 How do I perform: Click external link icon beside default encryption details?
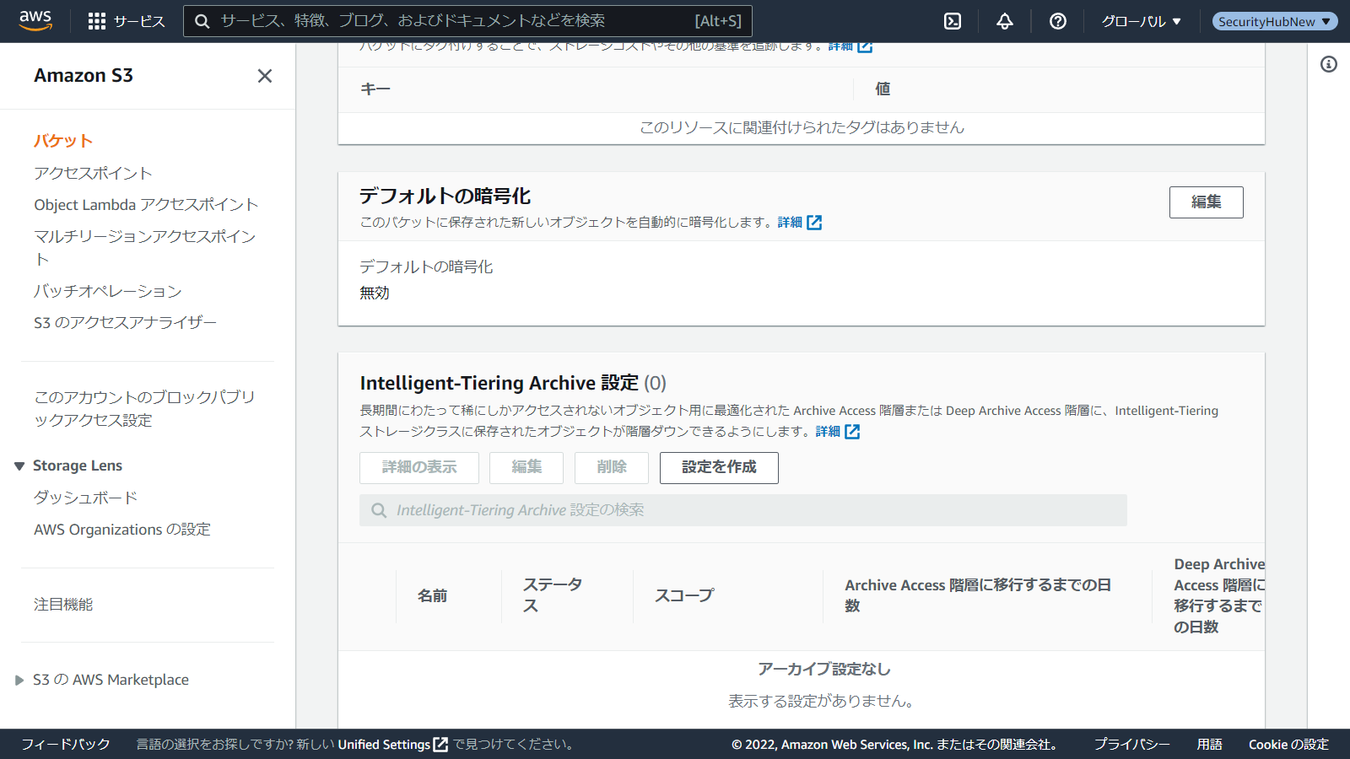coord(814,223)
